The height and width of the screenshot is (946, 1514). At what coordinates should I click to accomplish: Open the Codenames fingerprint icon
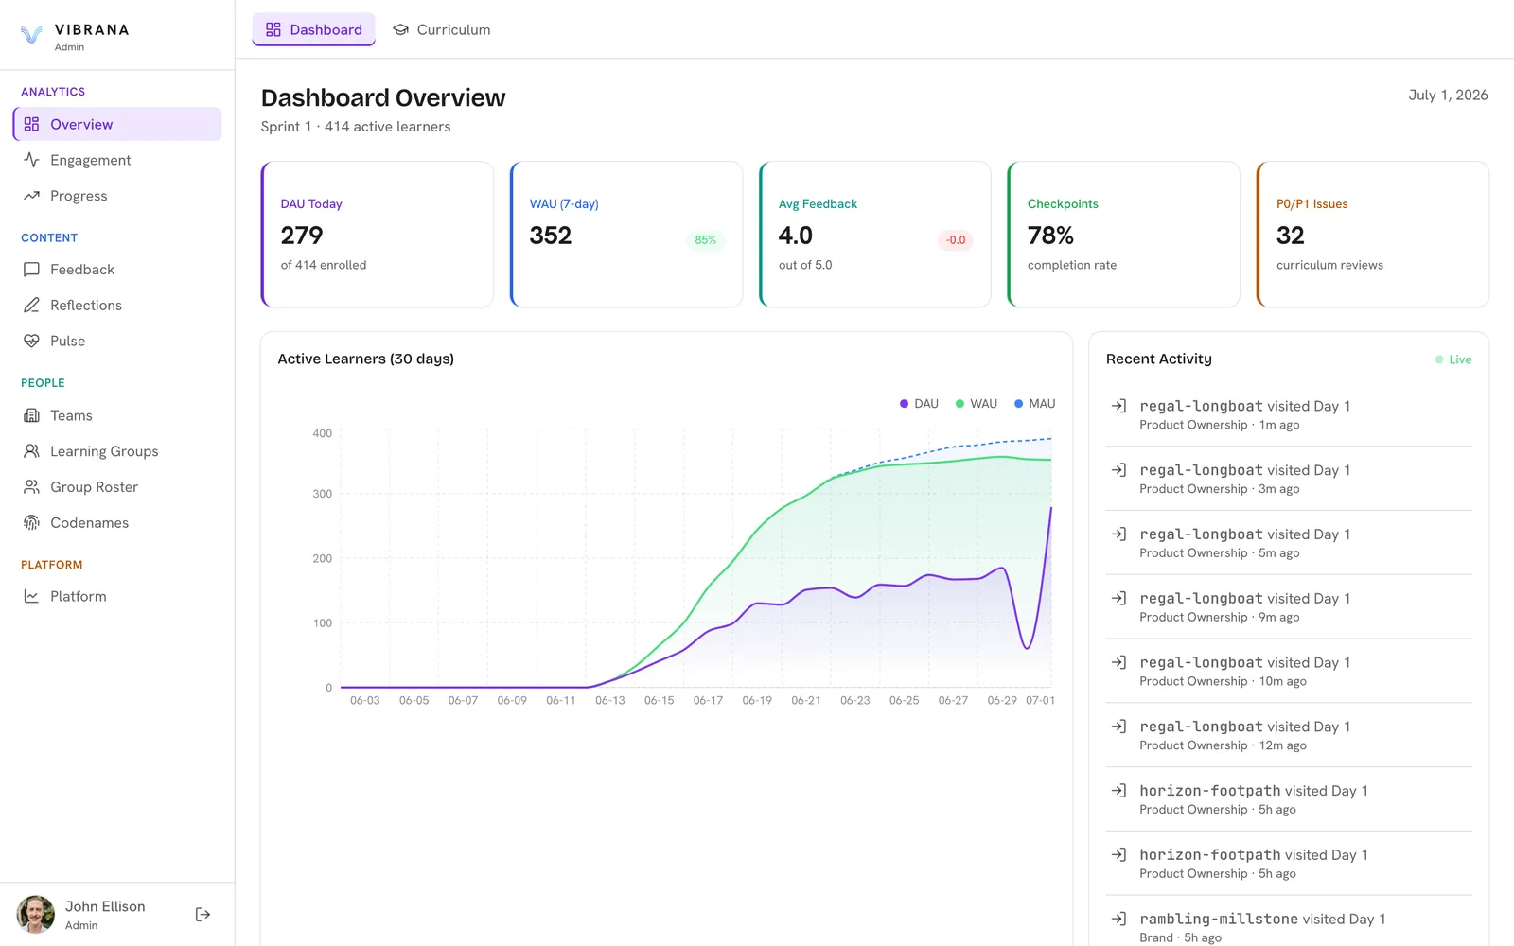tap(31, 523)
